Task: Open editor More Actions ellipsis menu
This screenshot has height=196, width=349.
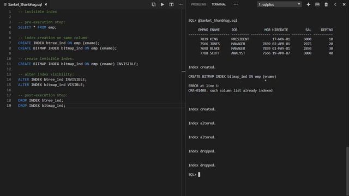Action: coord(180,4)
